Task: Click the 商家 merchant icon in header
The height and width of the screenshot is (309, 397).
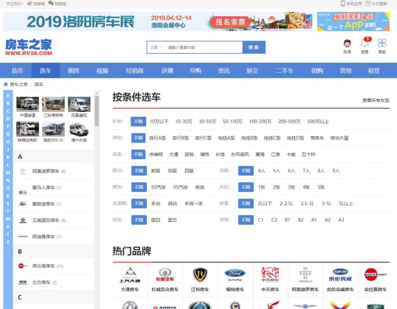Action: pyautogui.click(x=381, y=45)
